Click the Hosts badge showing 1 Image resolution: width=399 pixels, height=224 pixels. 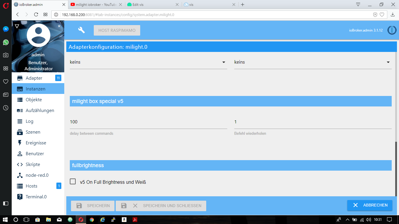tap(59, 186)
